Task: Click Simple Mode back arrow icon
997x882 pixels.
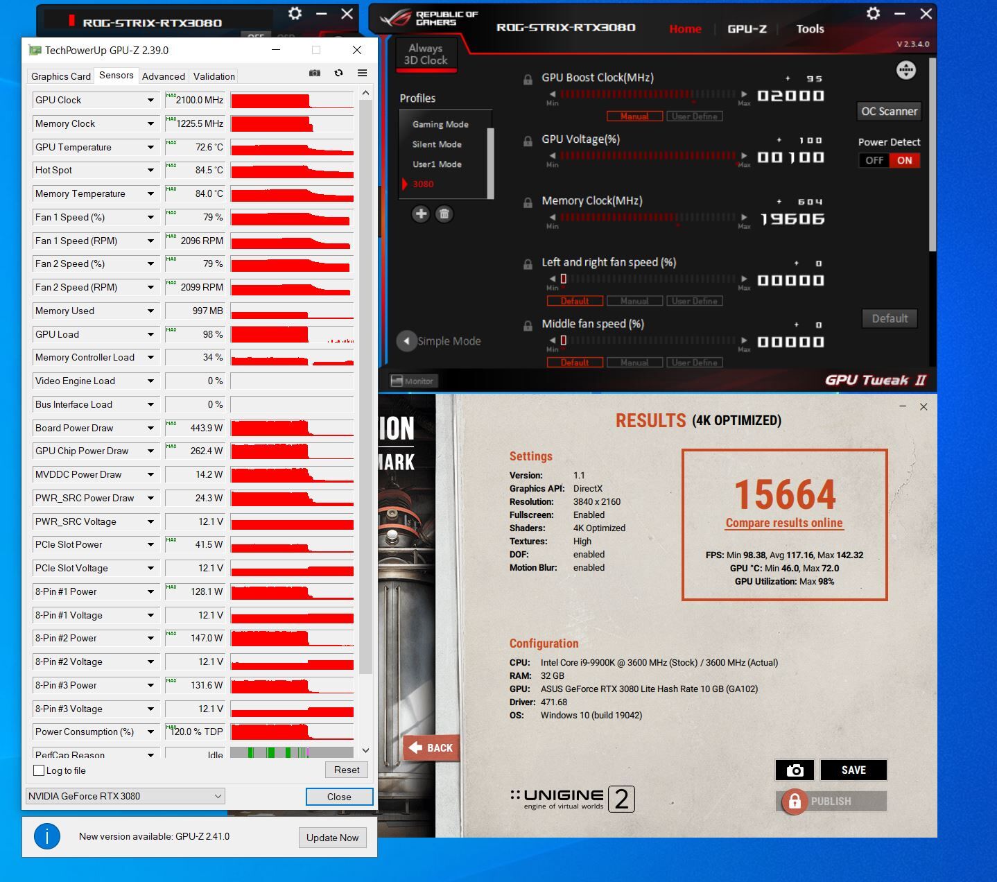Action: (406, 340)
